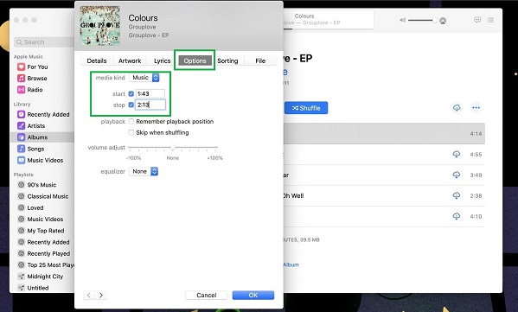Viewport: 518px width, 312px height.
Task: Click the Oh Well track title
Action: tap(293, 196)
